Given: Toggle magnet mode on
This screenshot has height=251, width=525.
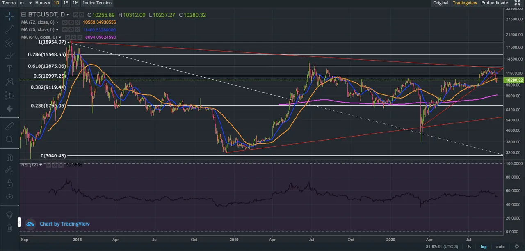Looking at the screenshot, I should click(x=9, y=157).
